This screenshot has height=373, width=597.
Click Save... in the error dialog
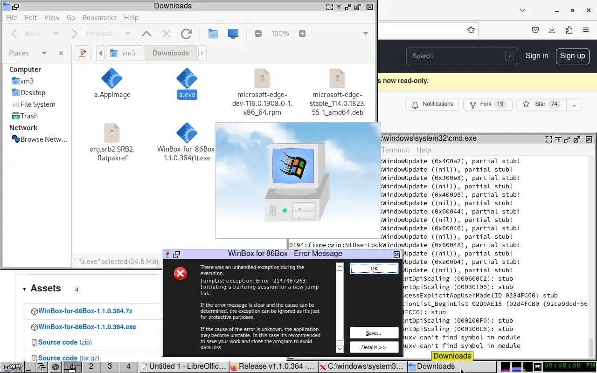374,333
